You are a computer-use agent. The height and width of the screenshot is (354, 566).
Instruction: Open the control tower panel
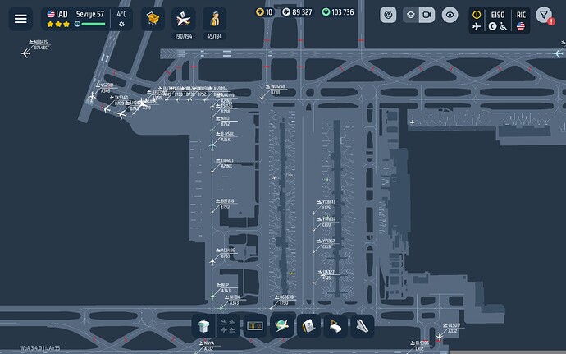(203, 326)
